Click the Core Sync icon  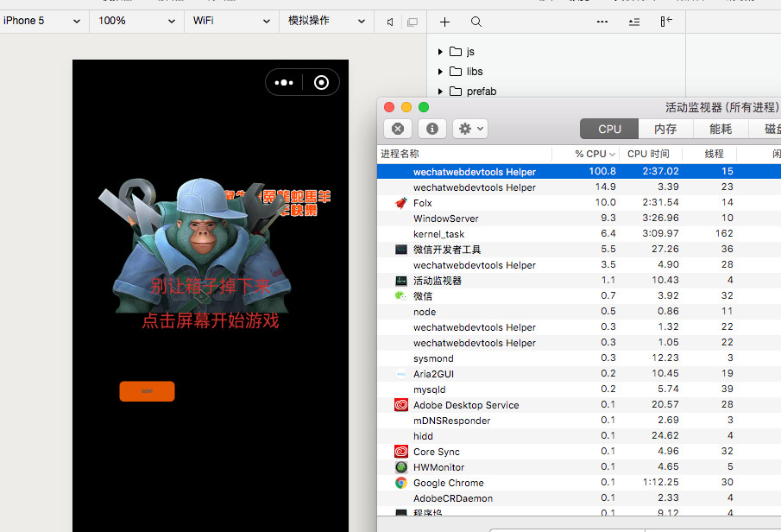(401, 452)
